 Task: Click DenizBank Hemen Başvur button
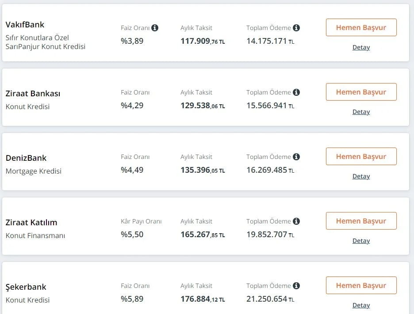361,156
